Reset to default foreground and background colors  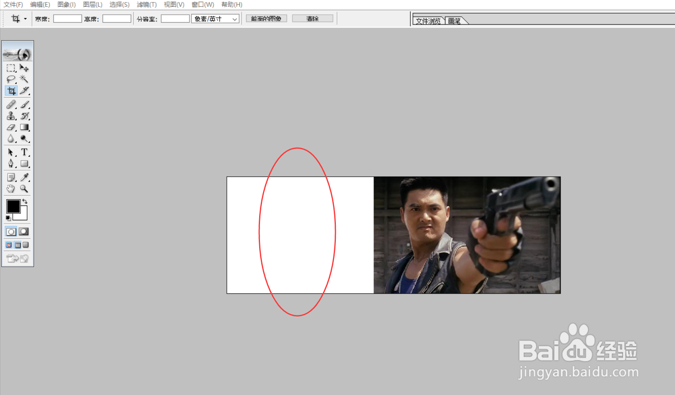8,218
